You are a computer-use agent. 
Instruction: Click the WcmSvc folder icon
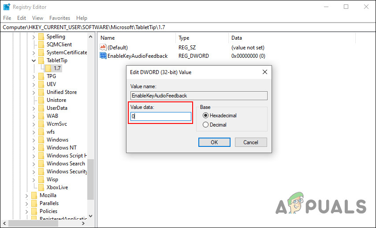click(x=41, y=123)
